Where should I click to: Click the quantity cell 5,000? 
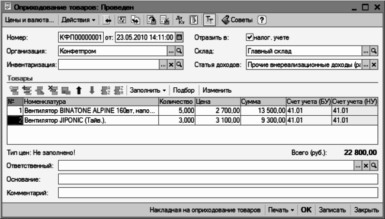point(177,111)
